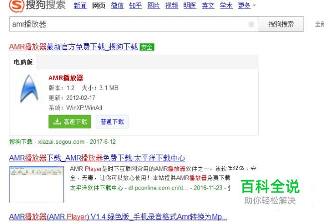Viewport: 324px width, 222px height.
Task: Click the green 高速下载 button
Action: (x=70, y=122)
